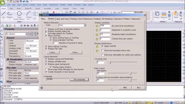Open the Annotate ribbon tab
The width and height of the screenshot is (185, 104).
coord(47,9)
